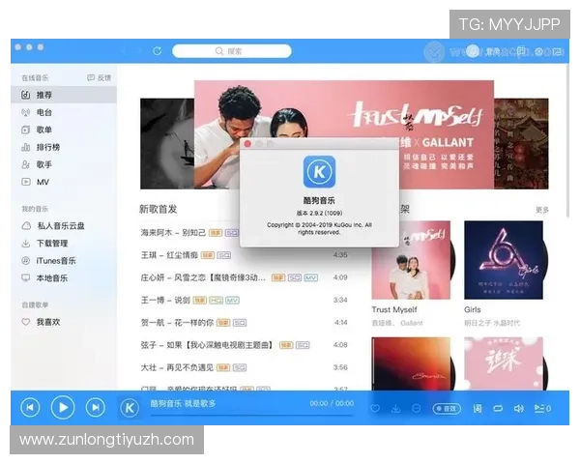The image size is (580, 464).
Task: Click the right side banner image
Action: [521, 144]
